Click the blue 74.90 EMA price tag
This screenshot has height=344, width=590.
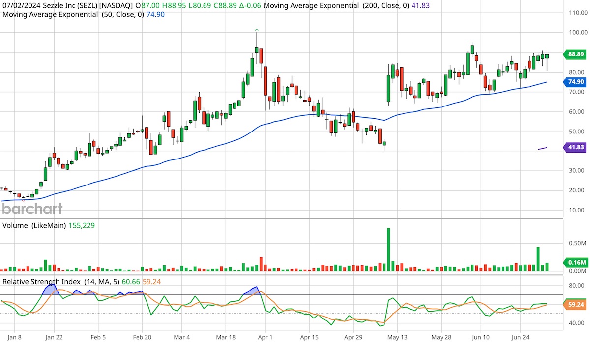point(574,82)
